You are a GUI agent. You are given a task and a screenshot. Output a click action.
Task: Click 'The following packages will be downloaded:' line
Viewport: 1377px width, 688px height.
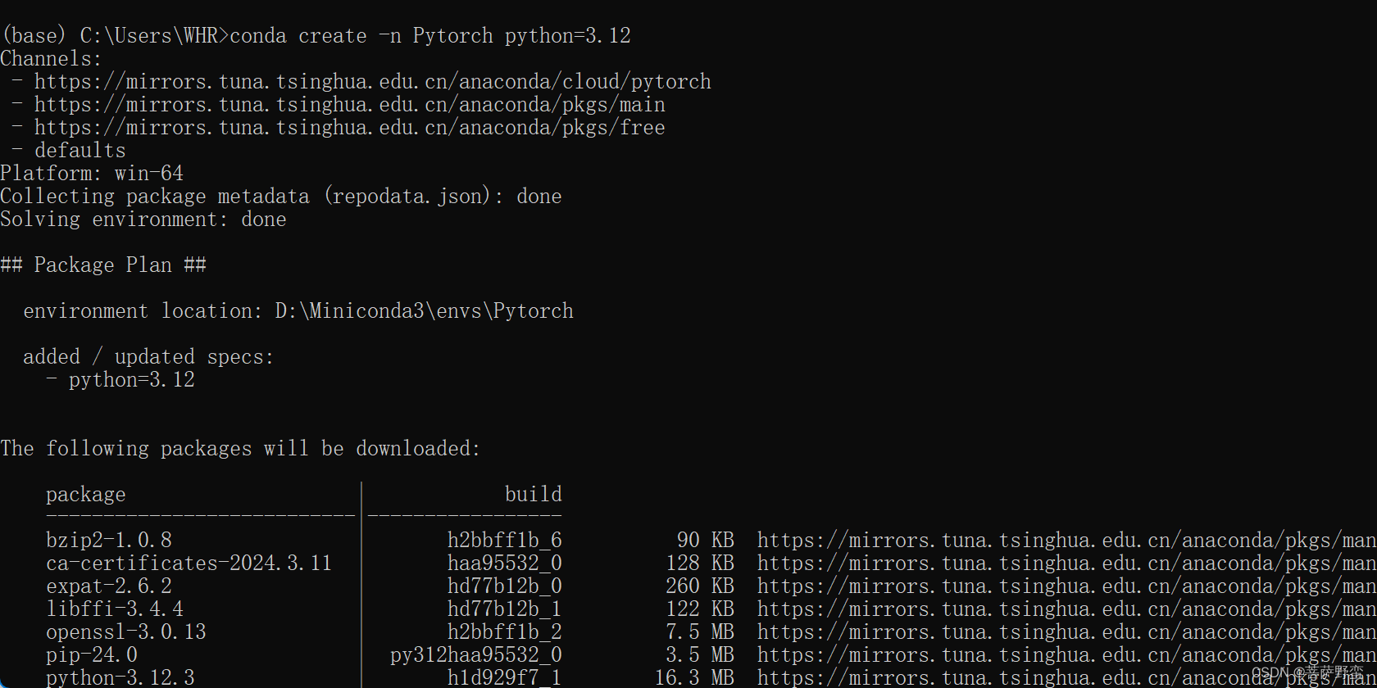[x=240, y=449]
